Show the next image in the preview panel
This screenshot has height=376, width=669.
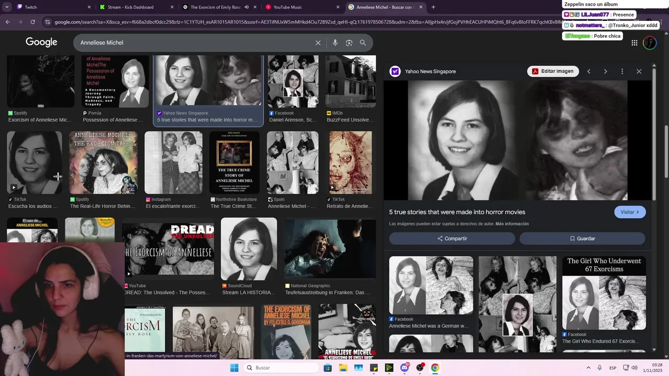click(x=605, y=72)
